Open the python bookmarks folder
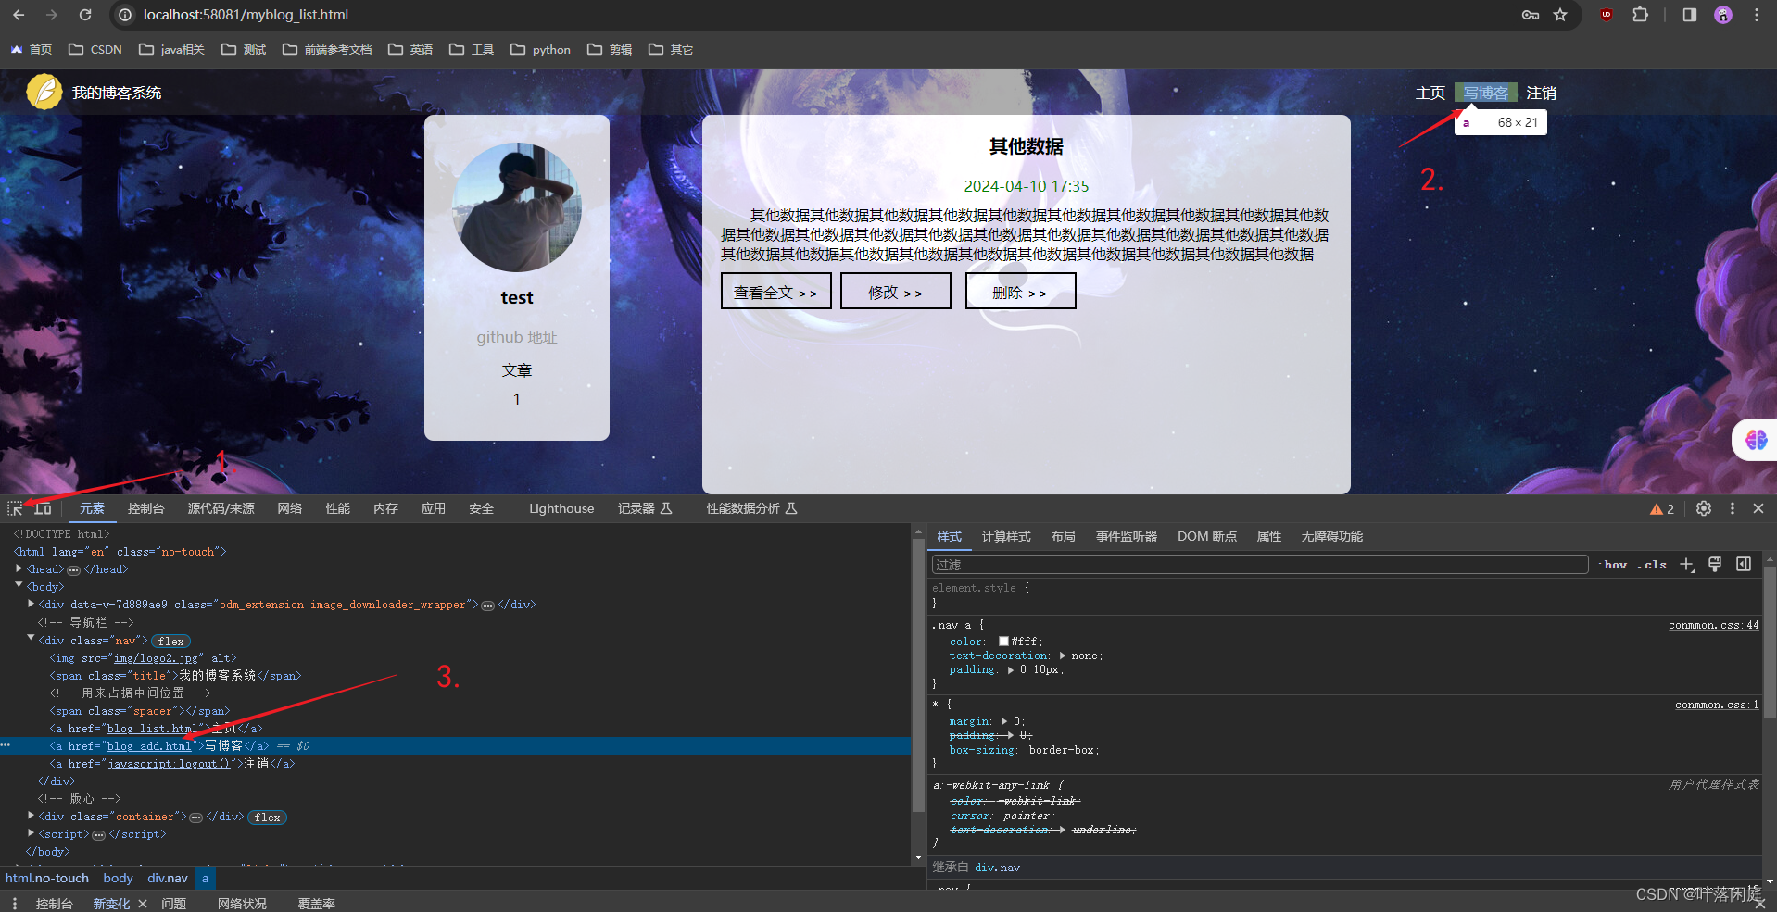Viewport: 1777px width, 912px height. [540, 49]
